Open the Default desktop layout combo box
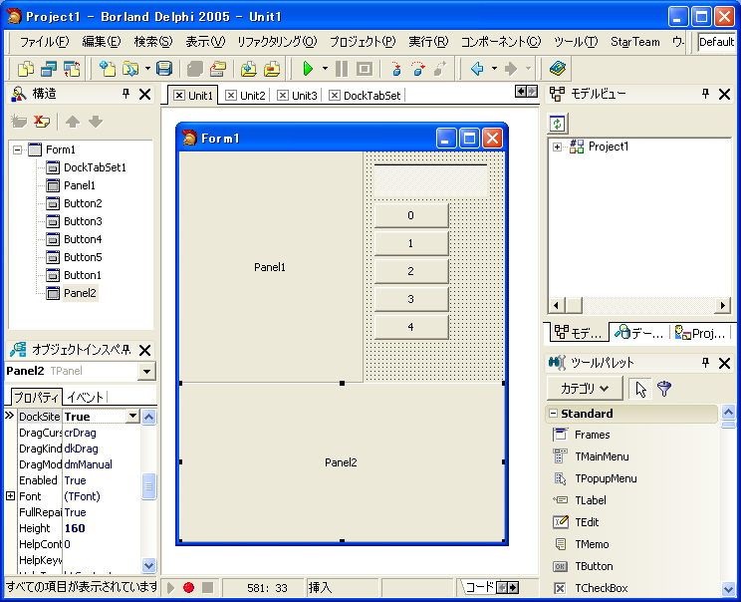 (716, 42)
